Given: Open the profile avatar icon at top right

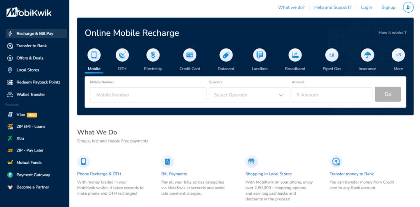Looking at the screenshot, I should click(408, 7).
